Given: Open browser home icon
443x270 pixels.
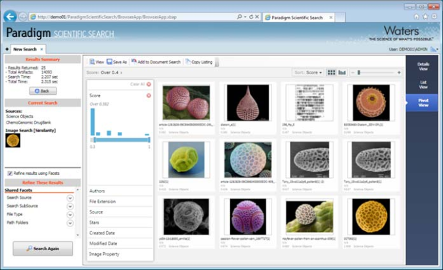Looking at the screenshot, I should [x=417, y=16].
